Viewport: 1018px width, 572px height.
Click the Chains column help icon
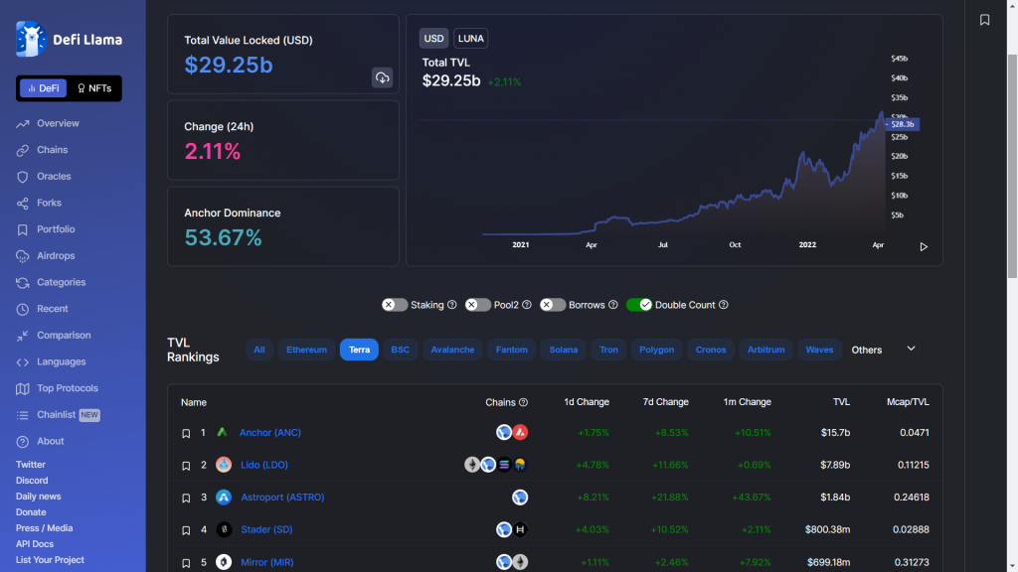coord(523,402)
